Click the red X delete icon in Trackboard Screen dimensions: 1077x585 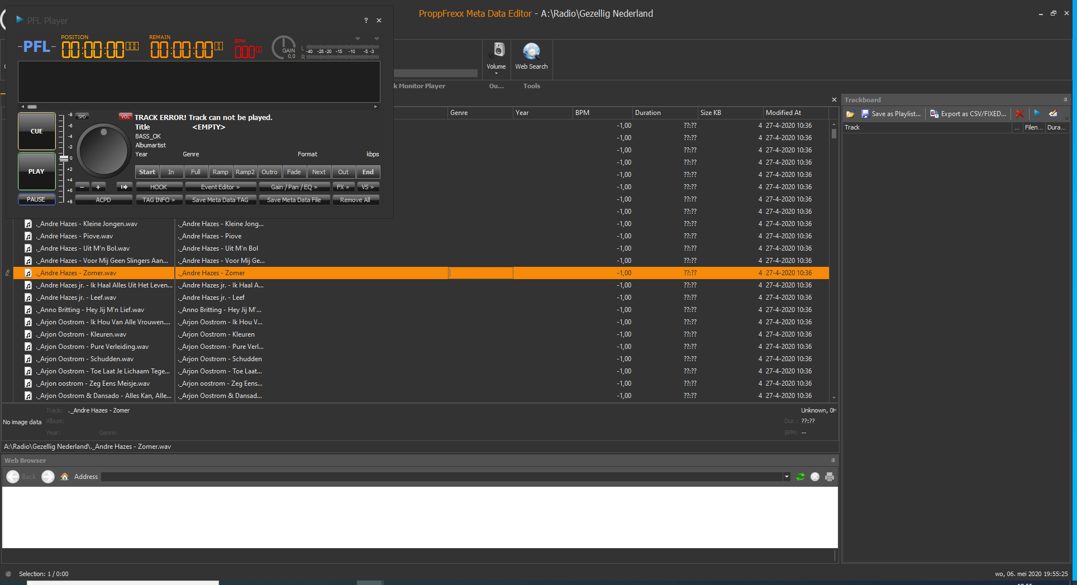coord(1019,114)
